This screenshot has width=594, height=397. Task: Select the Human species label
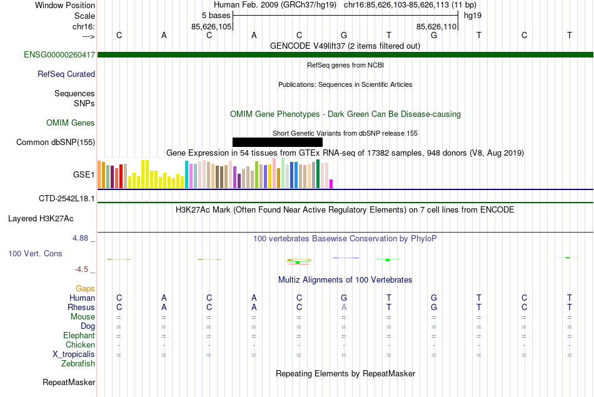pos(82,298)
